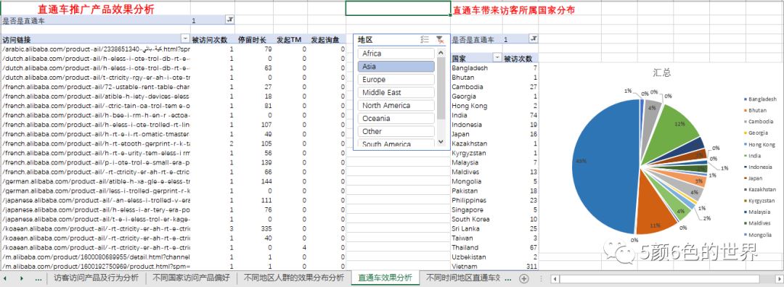784x287 pixels.
Task: Open the 访问链接 column filter dropdown
Action: click(x=185, y=39)
